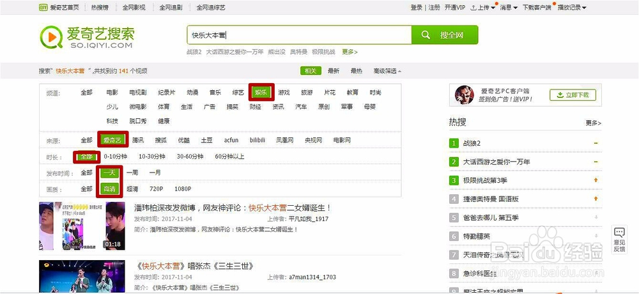639x294 pixels.
Task: Click the 注册 link
Action: (434, 7)
